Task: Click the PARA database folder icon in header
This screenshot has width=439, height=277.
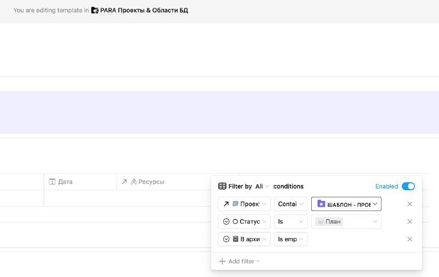Action: [x=95, y=10]
